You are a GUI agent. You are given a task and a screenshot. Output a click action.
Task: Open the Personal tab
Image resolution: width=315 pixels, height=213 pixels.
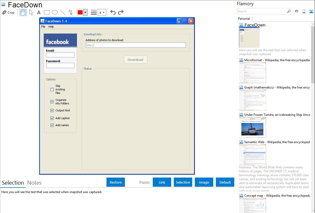click(244, 19)
